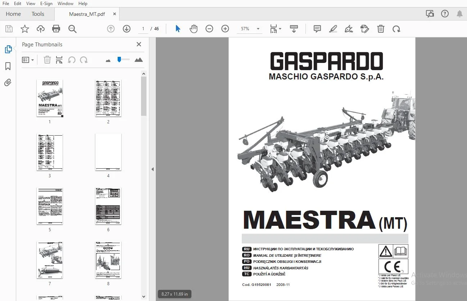The height and width of the screenshot is (301, 467).
Task: Open the Attachments paperclip panel
Action: (8, 83)
